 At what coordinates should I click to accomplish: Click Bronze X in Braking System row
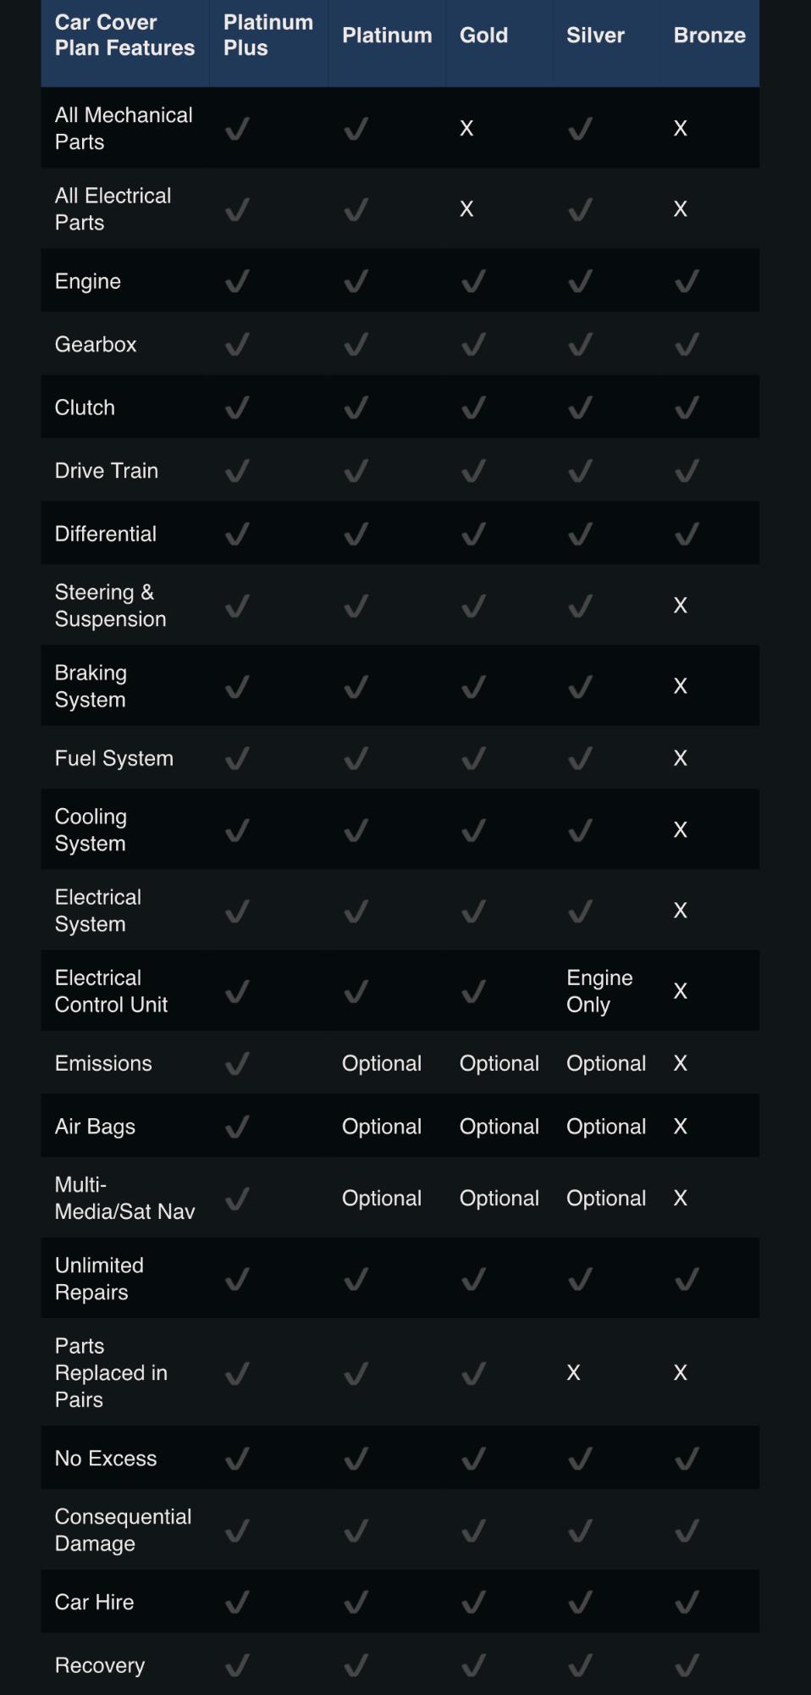681,686
